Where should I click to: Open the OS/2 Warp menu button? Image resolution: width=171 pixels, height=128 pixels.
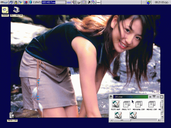(4, 2)
